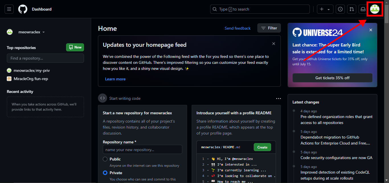Click the page vertical scrollbar
Image resolution: width=389 pixels, height=183 pixels.
coord(386,86)
